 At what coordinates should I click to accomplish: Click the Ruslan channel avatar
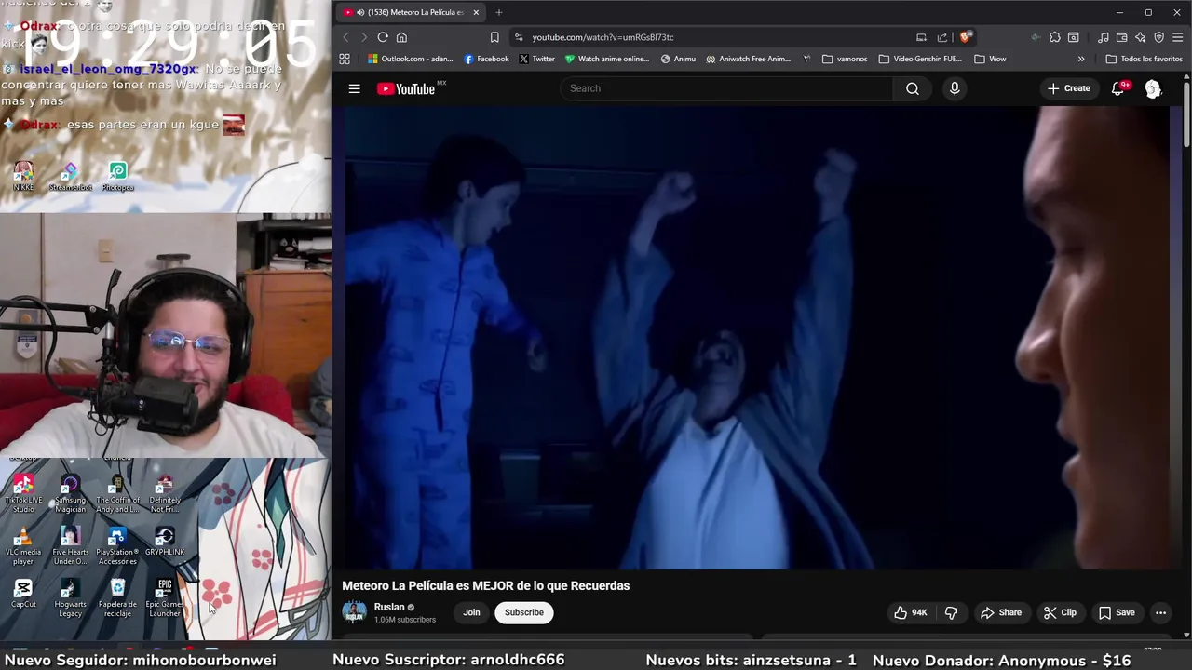(354, 612)
